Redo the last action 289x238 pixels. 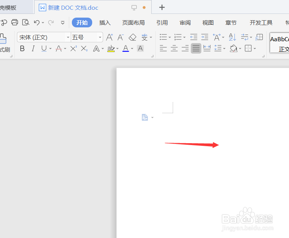click(x=51, y=22)
